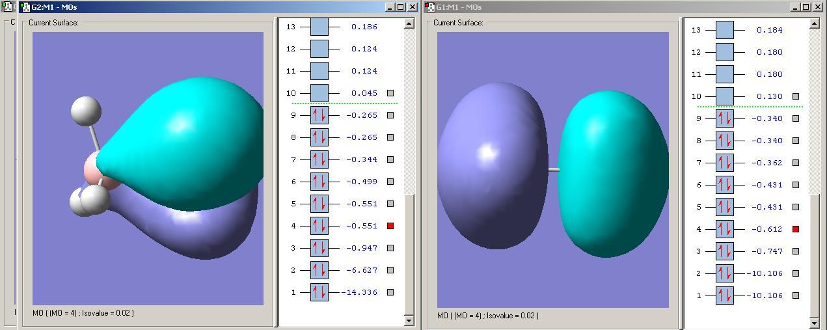The image size is (827, 330).
Task: Select occupied orbital 8 box in G1:M1
Action: click(725, 141)
